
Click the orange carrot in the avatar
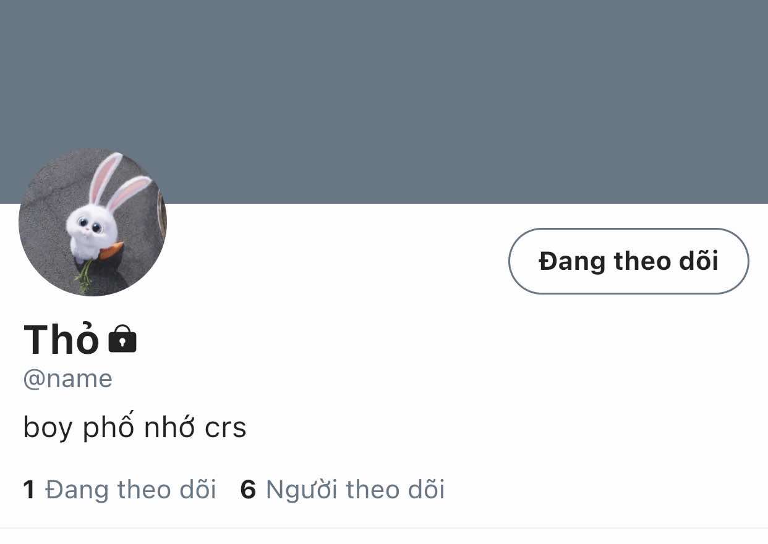(x=111, y=251)
